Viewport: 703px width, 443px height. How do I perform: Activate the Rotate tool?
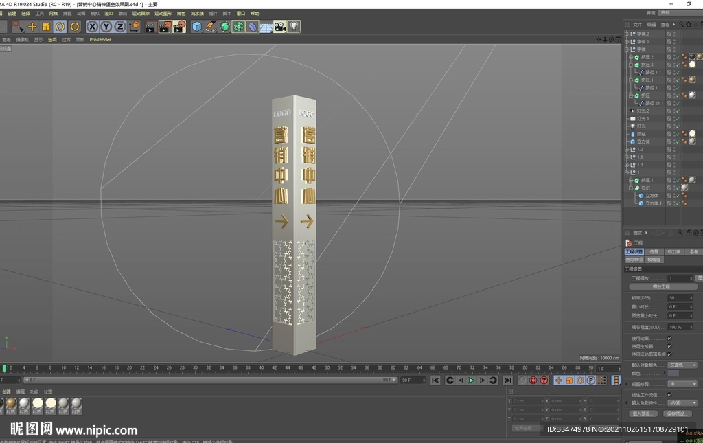click(x=60, y=27)
